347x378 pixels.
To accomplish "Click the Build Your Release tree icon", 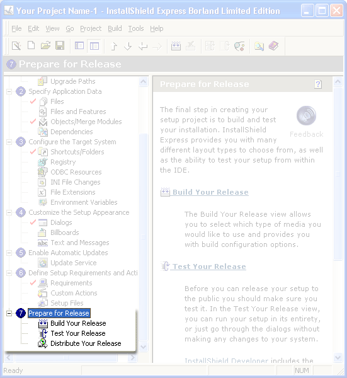I will coord(43,323).
